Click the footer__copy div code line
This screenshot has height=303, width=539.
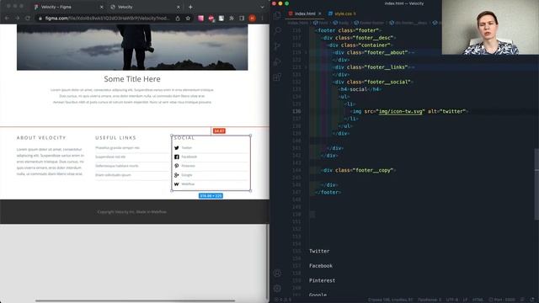[x=359, y=170]
